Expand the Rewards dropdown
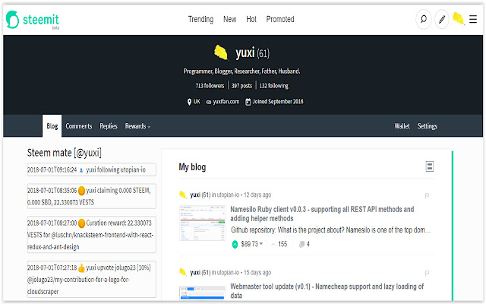 click(x=137, y=126)
